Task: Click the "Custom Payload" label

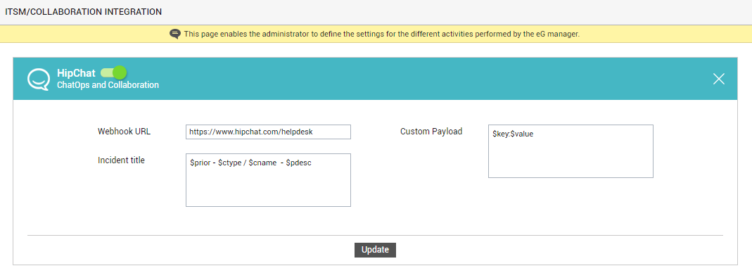Action: [431, 132]
